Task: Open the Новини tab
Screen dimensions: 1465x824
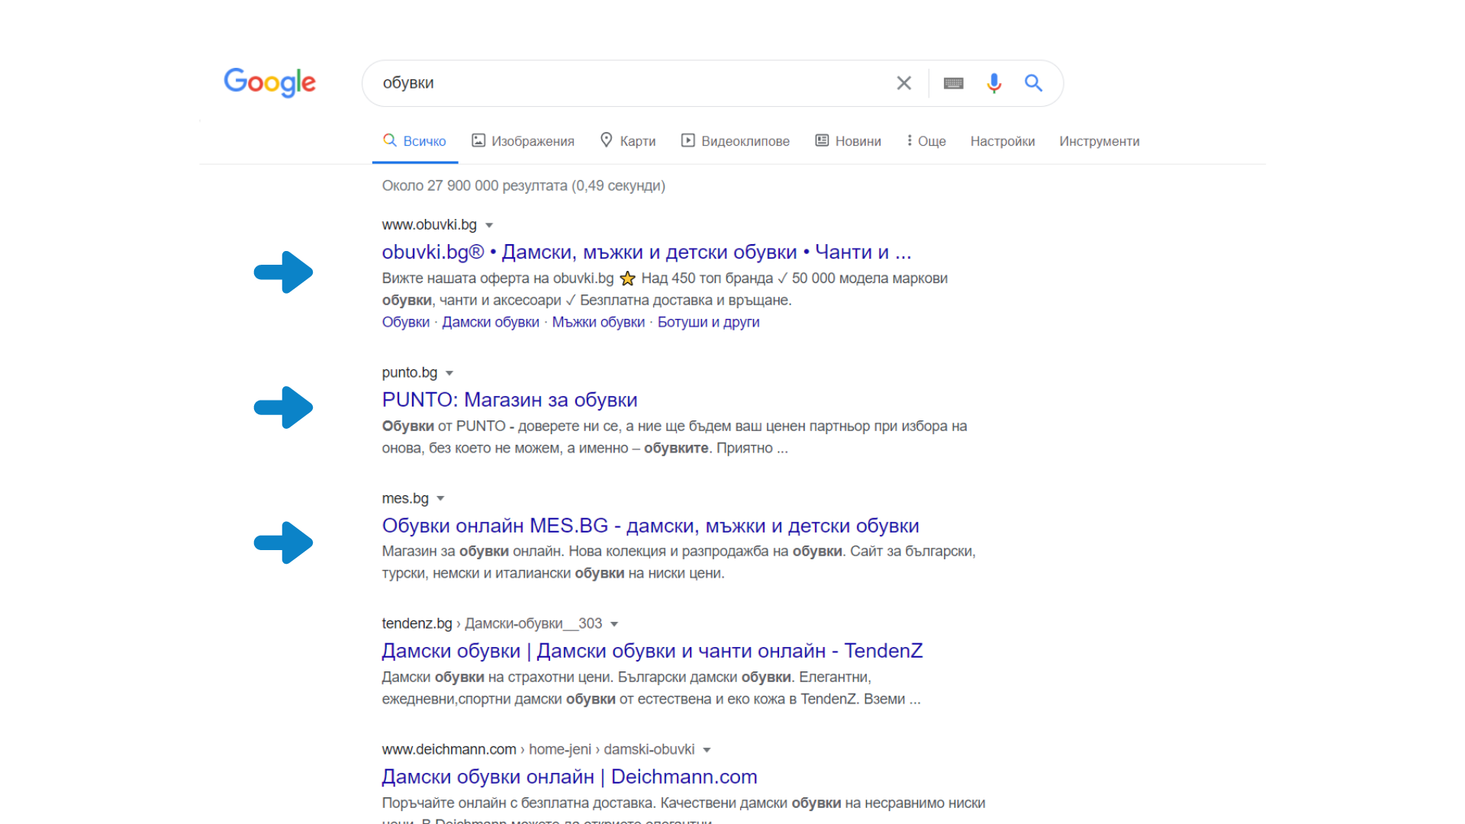Action: click(848, 141)
